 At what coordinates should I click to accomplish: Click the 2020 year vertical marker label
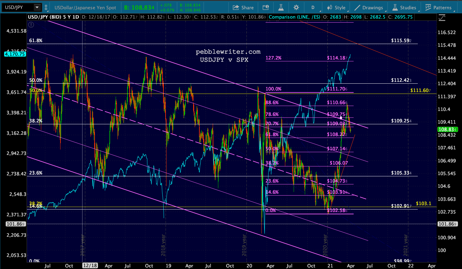point(325,245)
